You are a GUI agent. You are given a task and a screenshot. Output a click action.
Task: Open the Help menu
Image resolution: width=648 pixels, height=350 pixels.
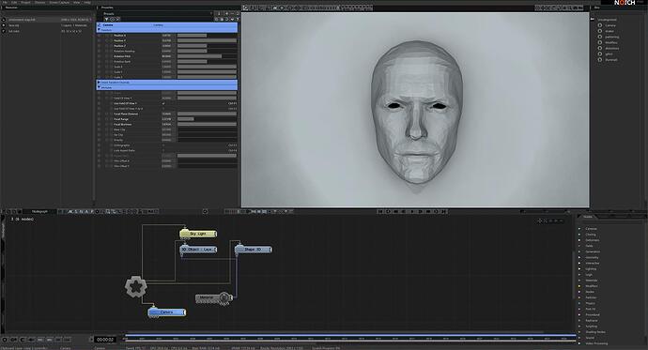click(x=87, y=3)
